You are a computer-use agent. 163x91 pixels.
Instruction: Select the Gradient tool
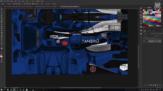(x=2, y=33)
